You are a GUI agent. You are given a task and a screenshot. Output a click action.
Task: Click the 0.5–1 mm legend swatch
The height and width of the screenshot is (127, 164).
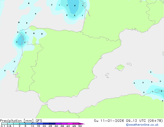(10, 124)
